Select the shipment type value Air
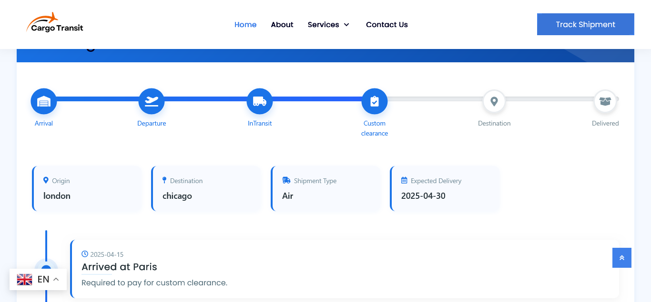The height and width of the screenshot is (302, 651). tap(288, 196)
